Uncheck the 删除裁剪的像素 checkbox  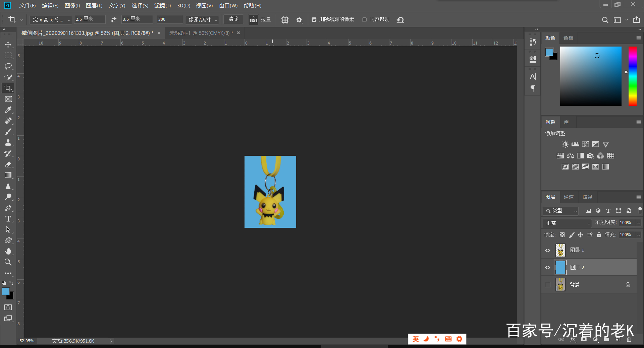314,20
